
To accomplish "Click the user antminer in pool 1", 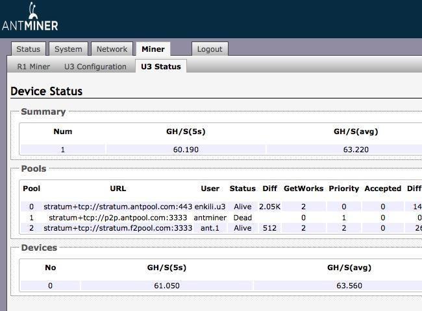I will (x=210, y=218).
